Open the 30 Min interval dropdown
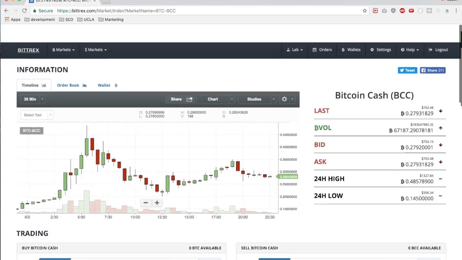 coord(34,99)
